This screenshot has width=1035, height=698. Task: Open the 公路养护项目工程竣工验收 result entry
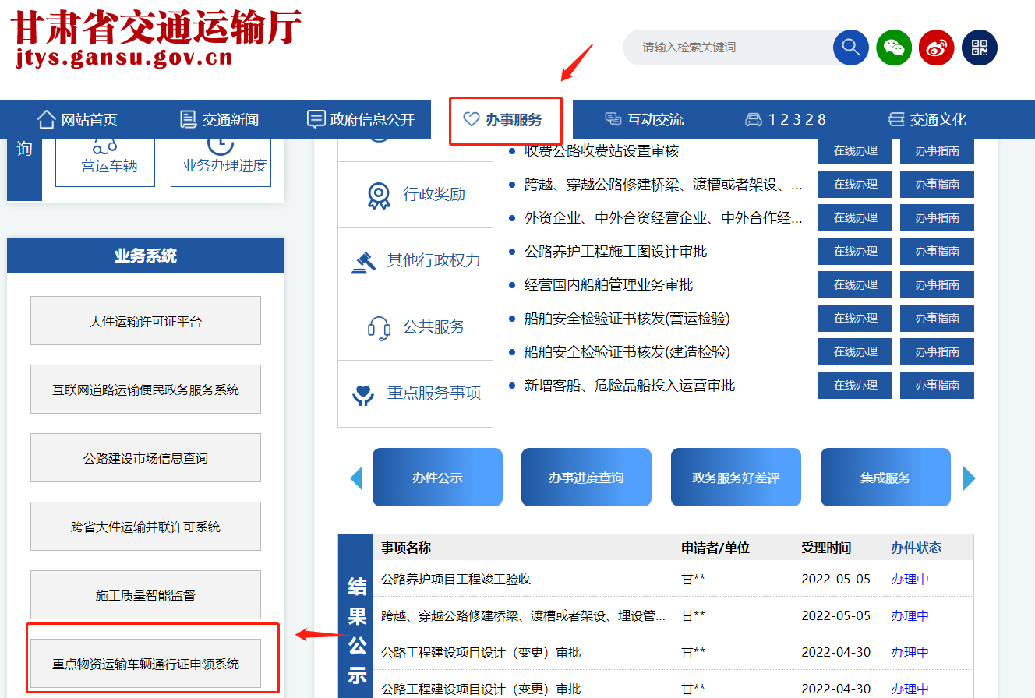[456, 580]
